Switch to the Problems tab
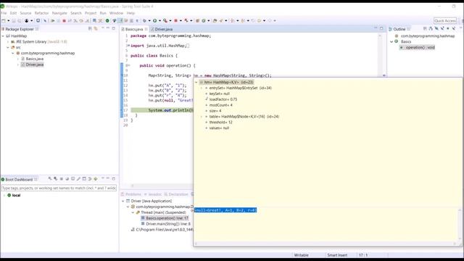Screen dimensions: 464x261 [131, 194]
